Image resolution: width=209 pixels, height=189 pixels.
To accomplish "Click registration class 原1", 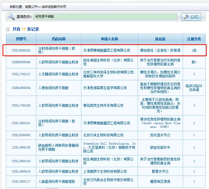I will pos(194,62).
